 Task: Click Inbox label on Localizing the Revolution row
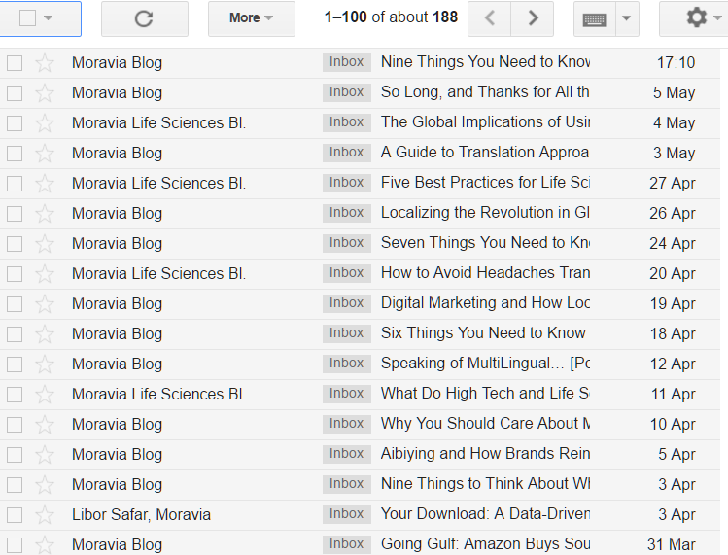347,213
